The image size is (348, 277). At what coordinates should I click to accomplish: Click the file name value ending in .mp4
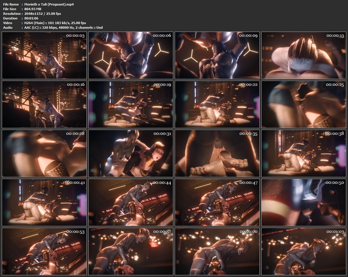(x=49, y=4)
